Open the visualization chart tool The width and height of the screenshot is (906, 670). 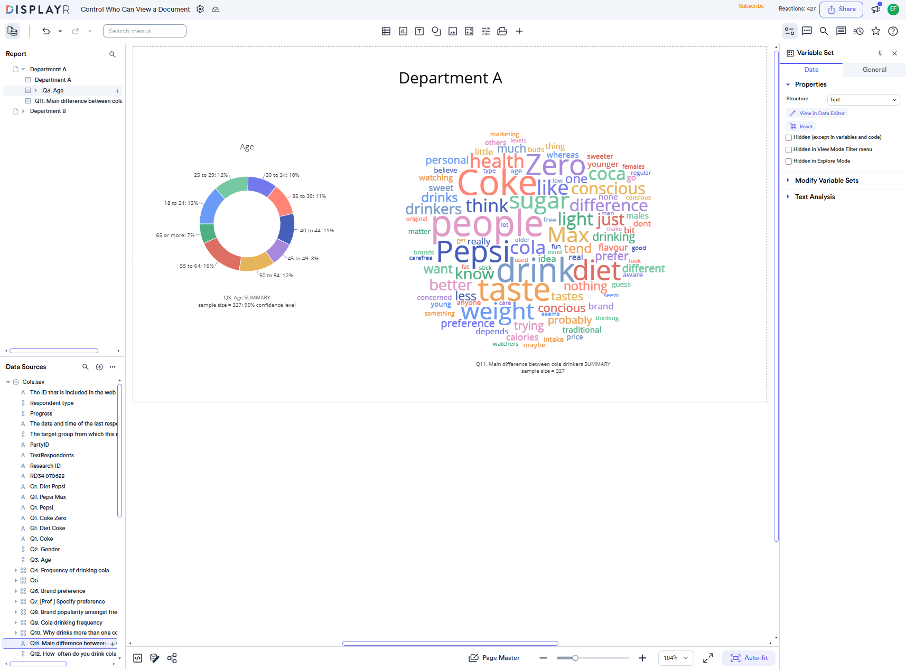403,31
